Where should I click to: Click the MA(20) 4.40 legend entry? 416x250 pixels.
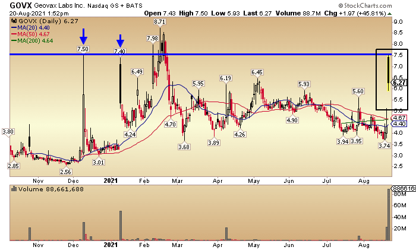30,28
